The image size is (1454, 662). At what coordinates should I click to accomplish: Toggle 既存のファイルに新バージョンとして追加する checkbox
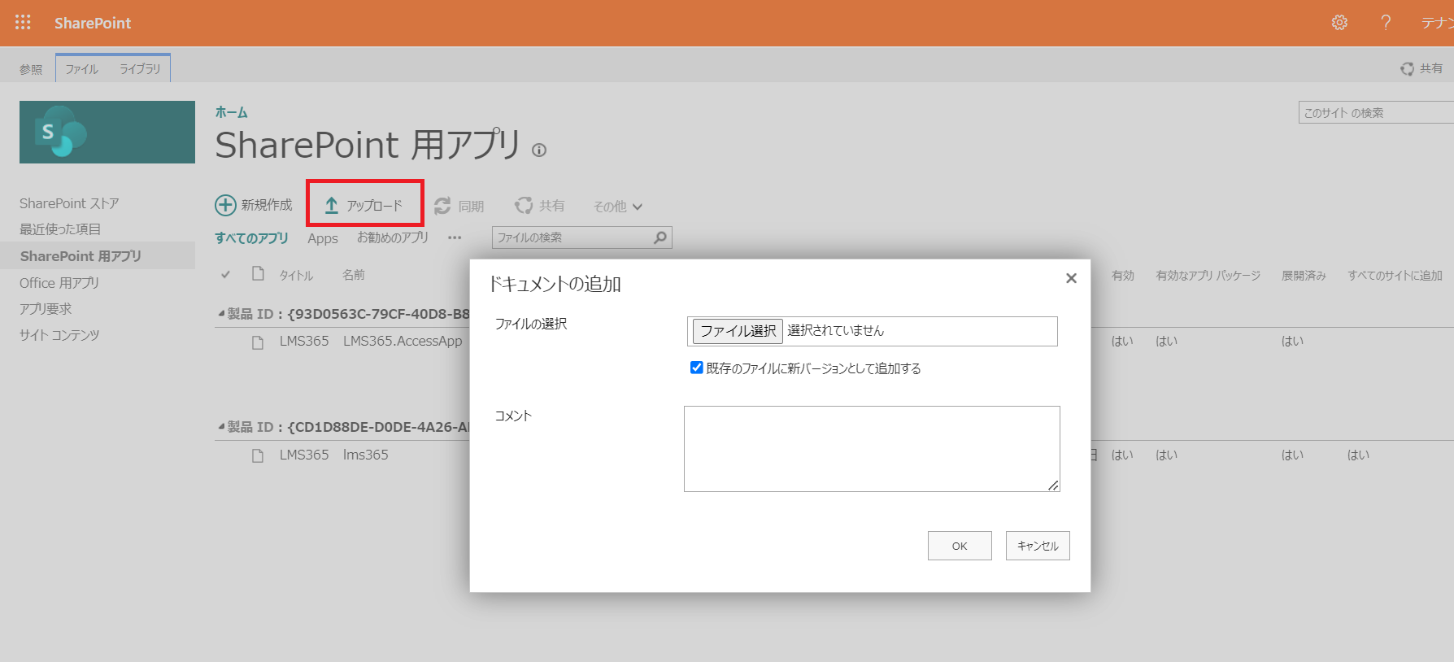[696, 368]
